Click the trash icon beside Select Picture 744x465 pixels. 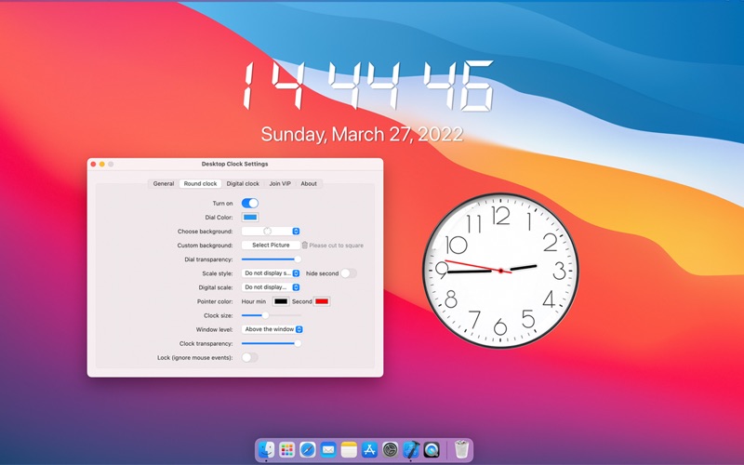305,246
